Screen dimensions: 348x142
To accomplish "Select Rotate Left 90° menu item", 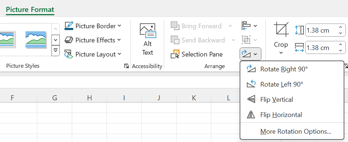I will 292,84.
